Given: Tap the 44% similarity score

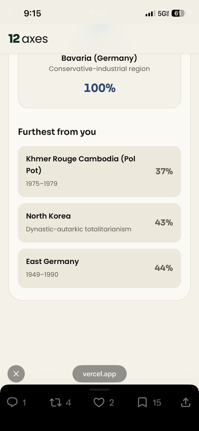Looking at the screenshot, I should click(164, 268).
